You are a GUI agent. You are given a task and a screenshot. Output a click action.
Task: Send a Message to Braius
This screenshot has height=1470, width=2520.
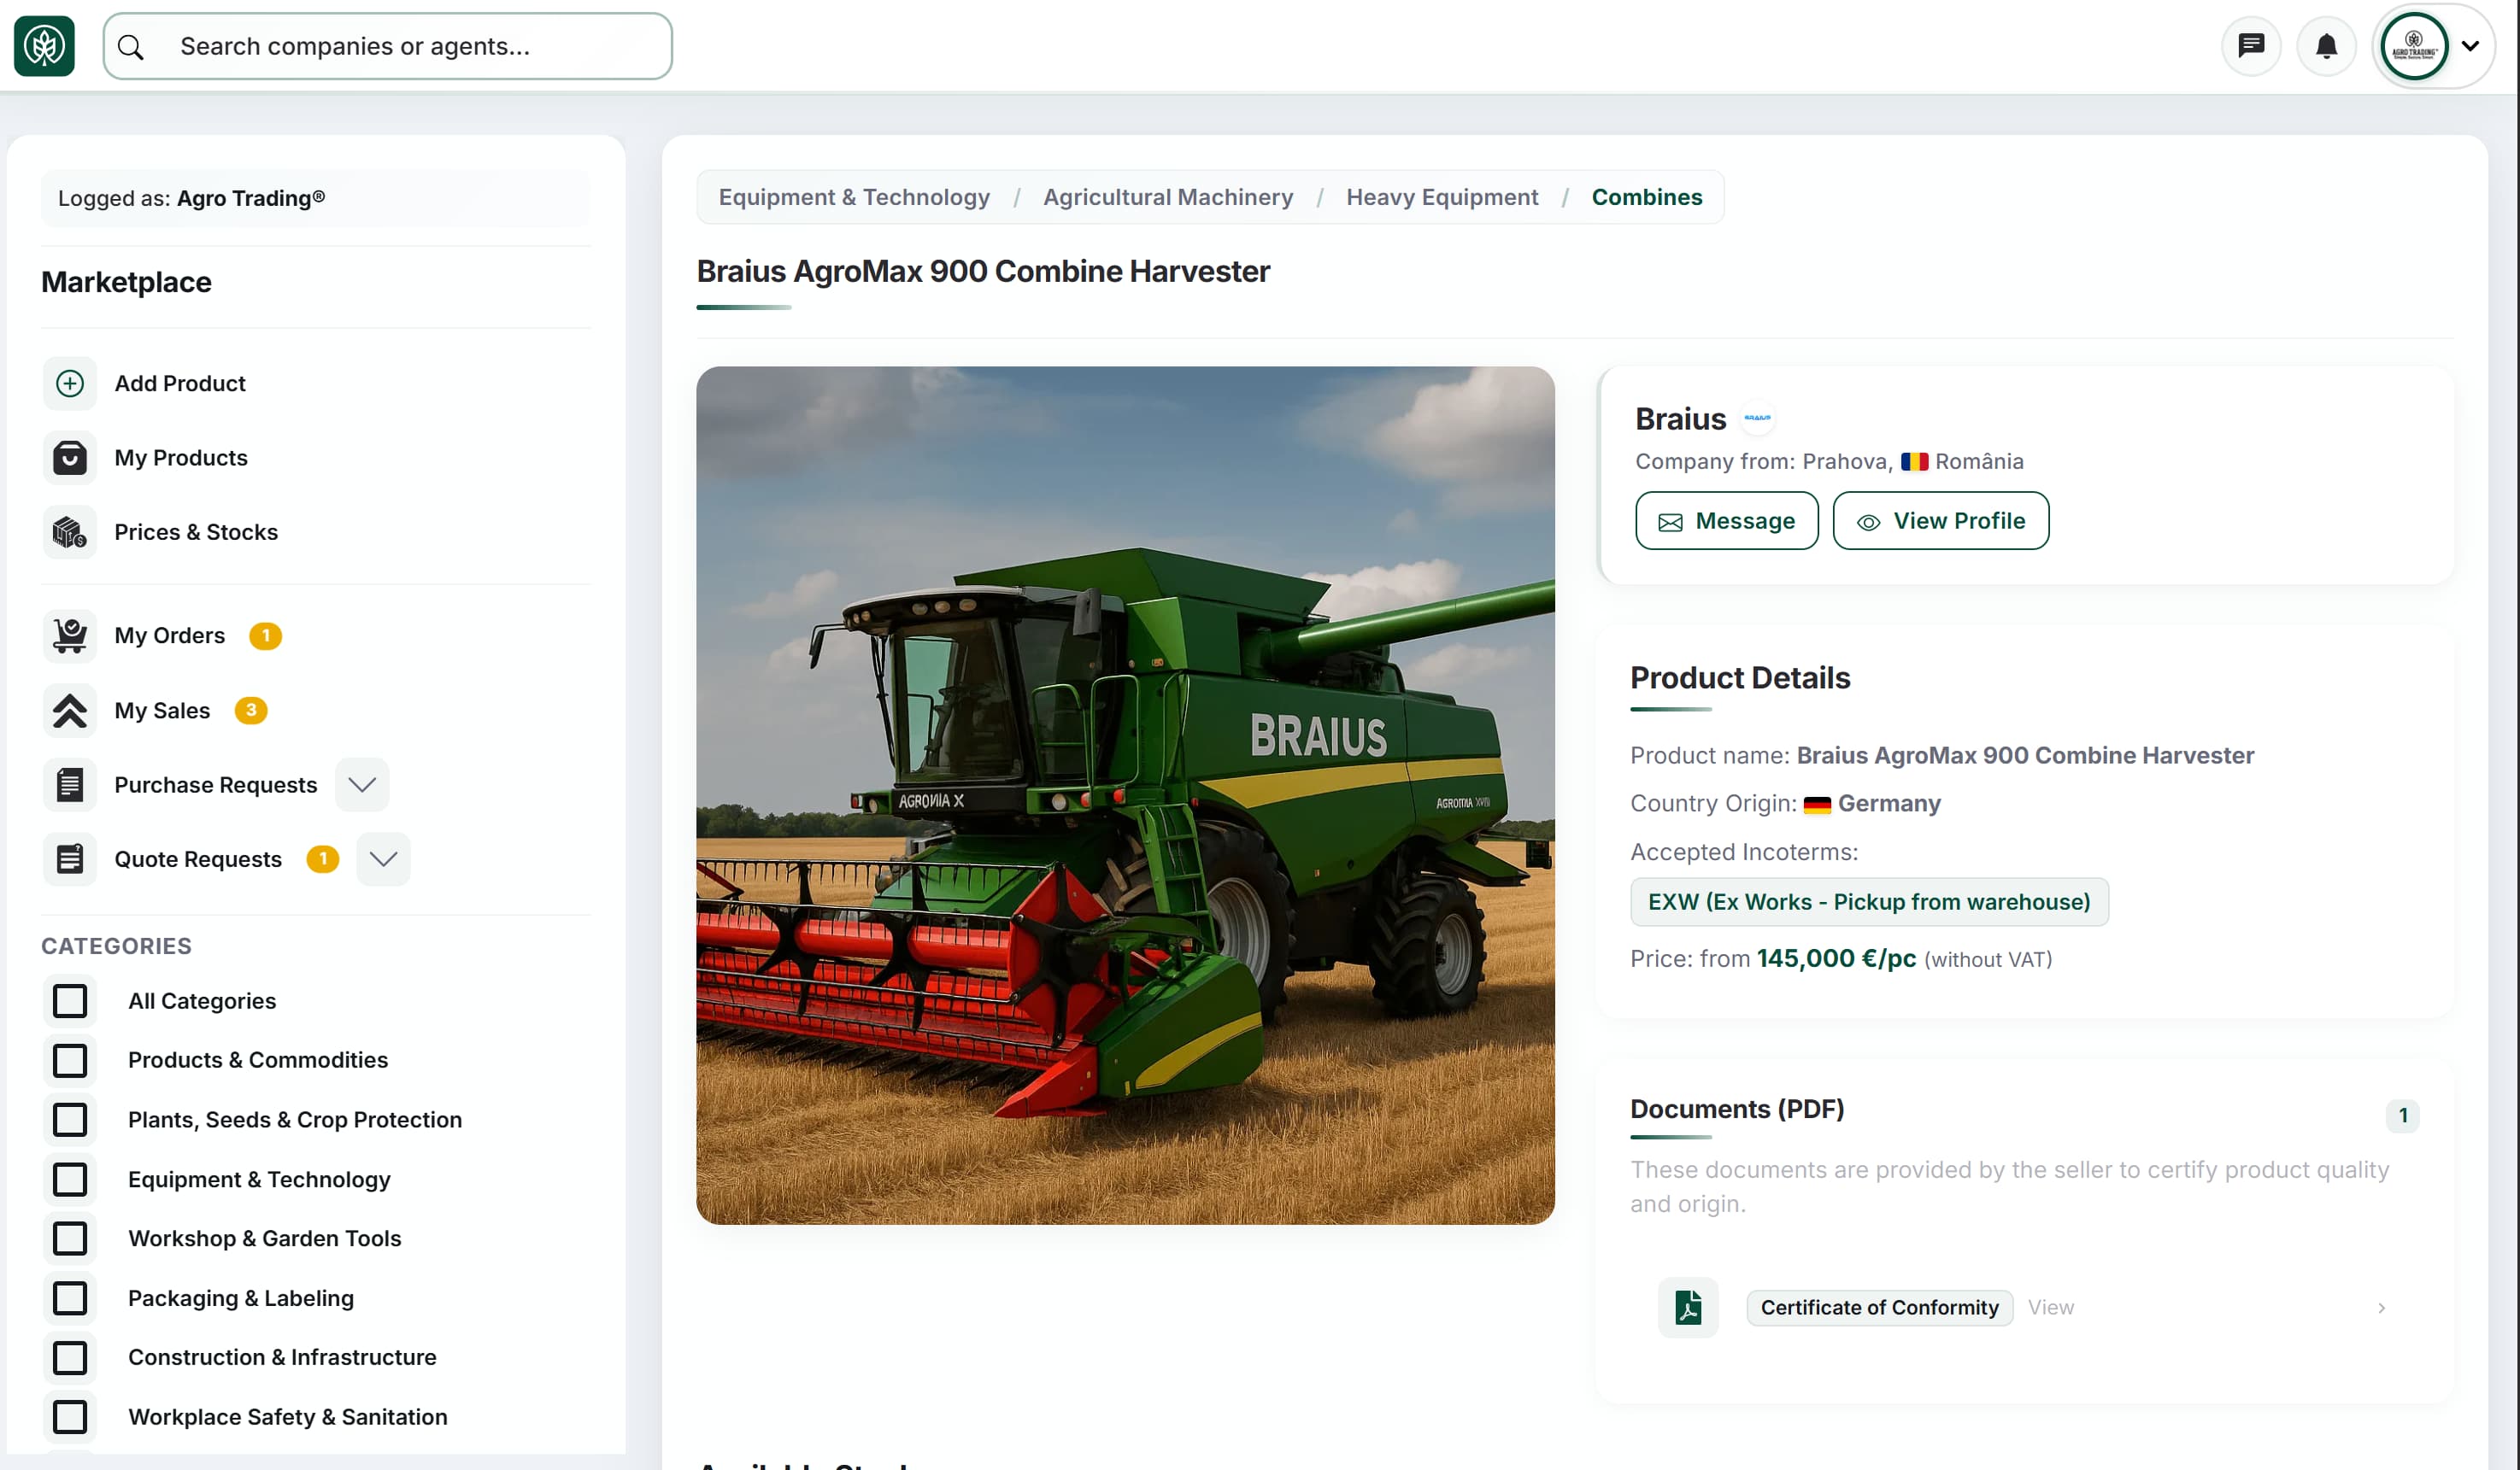coord(1727,521)
